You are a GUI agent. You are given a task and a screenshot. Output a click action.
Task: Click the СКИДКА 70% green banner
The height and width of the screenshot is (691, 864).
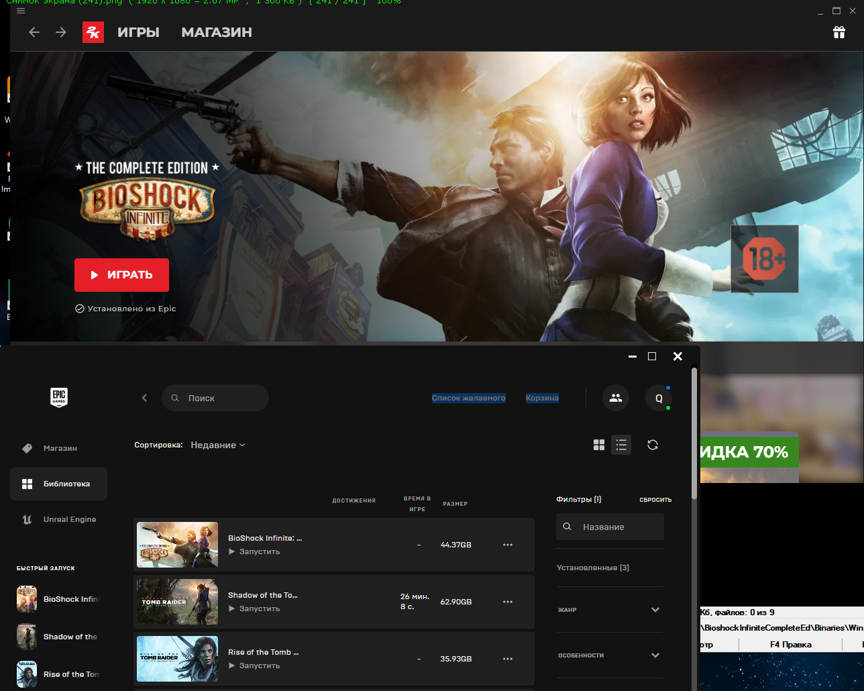click(x=749, y=452)
